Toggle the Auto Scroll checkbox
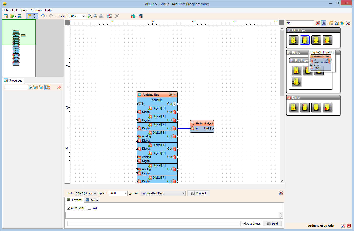The width and height of the screenshot is (354, 231). click(x=69, y=208)
